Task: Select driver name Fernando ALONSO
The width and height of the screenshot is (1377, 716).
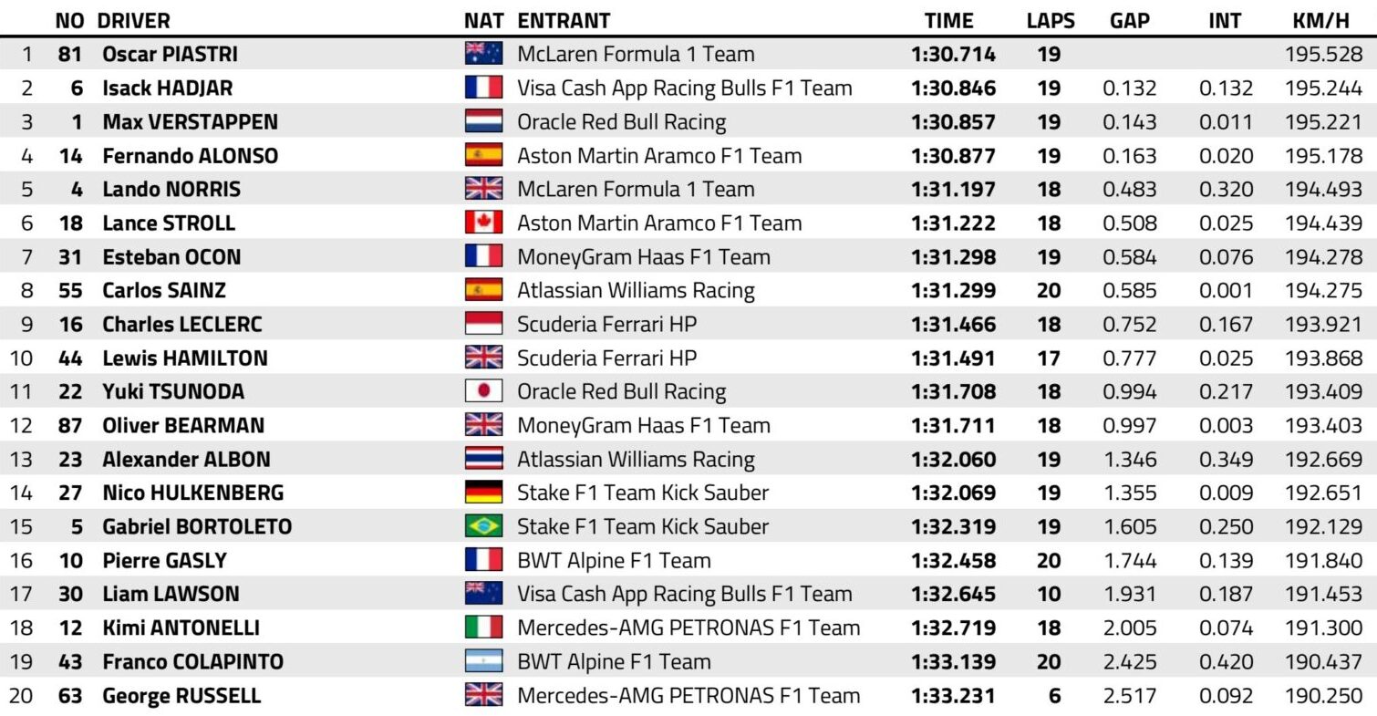Action: 190,155
